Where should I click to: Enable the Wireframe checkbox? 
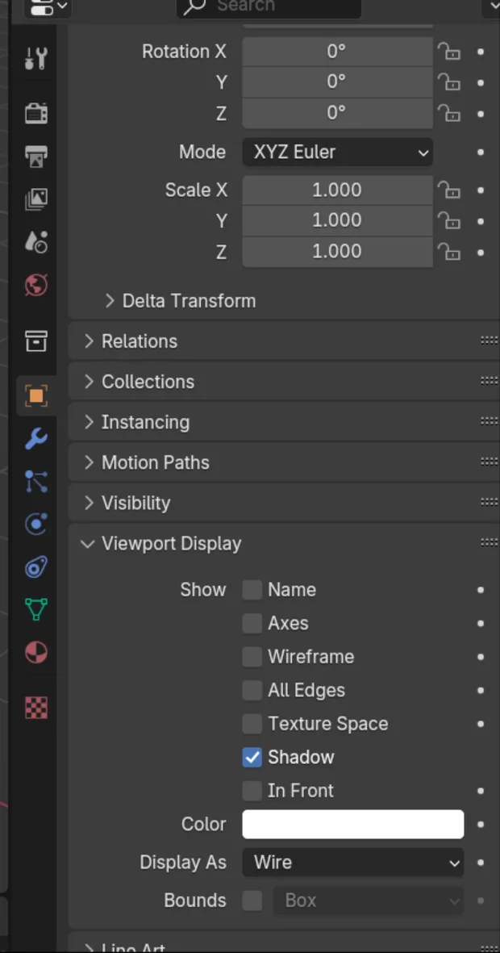[x=252, y=657]
